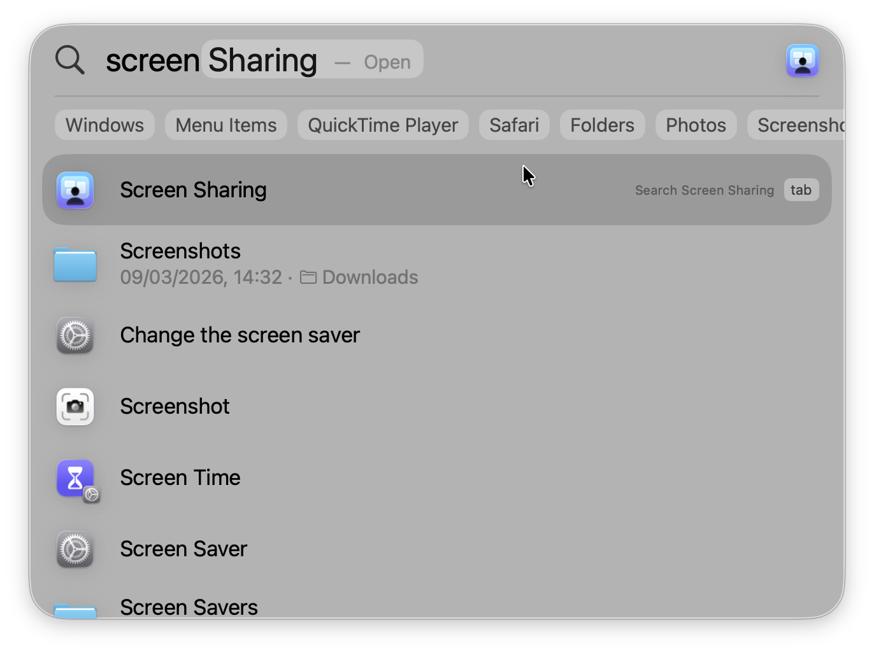Image resolution: width=874 pixels, height=653 pixels.
Task: Filter results by Windows
Action: coord(105,125)
